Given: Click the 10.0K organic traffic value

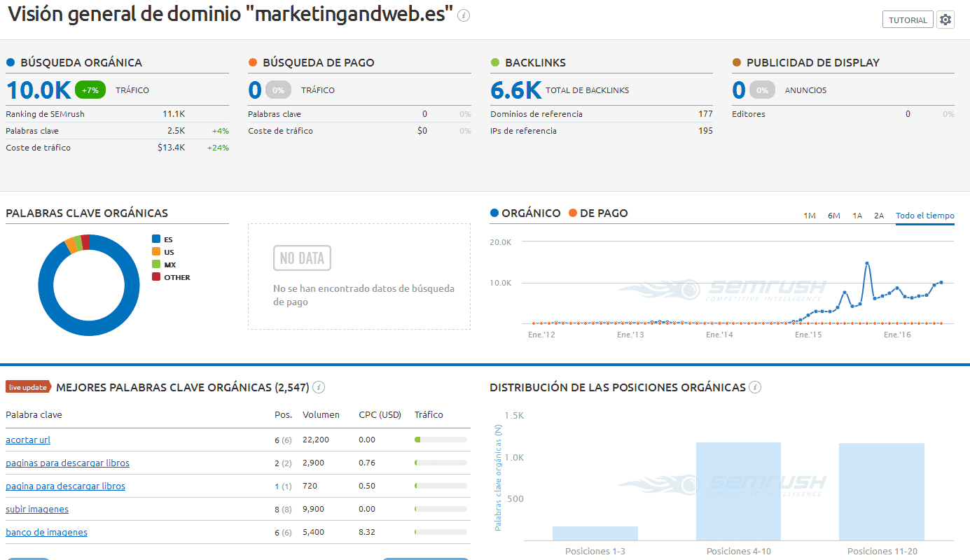Looking at the screenshot, I should coord(39,90).
